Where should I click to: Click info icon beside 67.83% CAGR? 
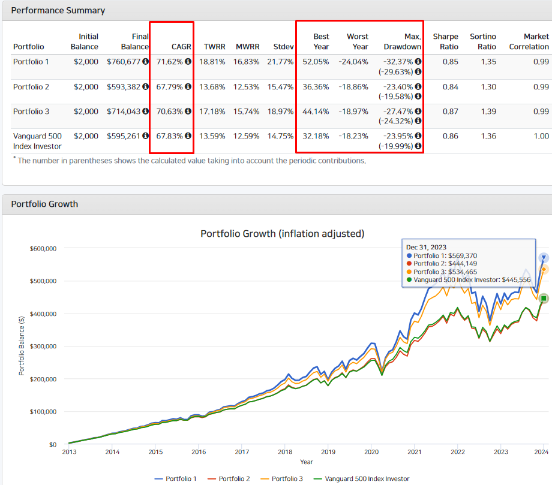(x=188, y=135)
